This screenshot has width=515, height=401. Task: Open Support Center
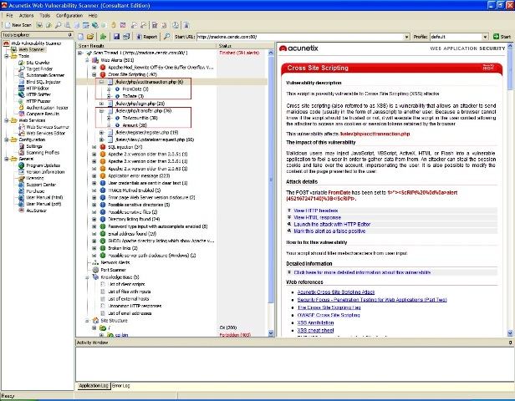[41, 185]
